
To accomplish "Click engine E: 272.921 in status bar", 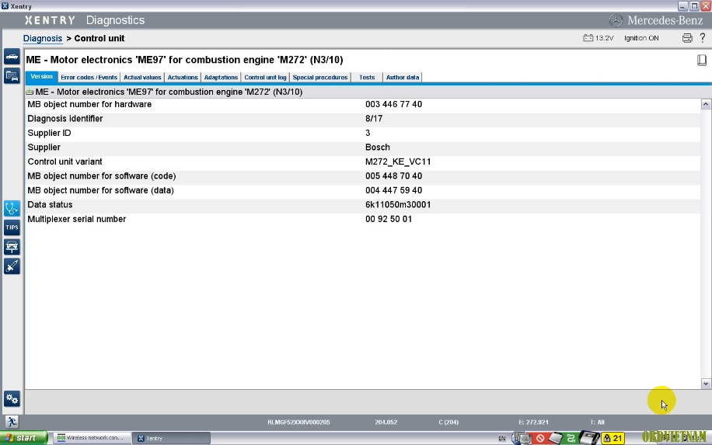I will (533, 422).
